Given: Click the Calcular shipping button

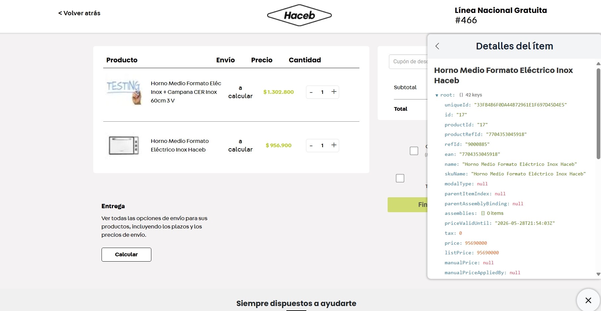Looking at the screenshot, I should click(x=126, y=255).
